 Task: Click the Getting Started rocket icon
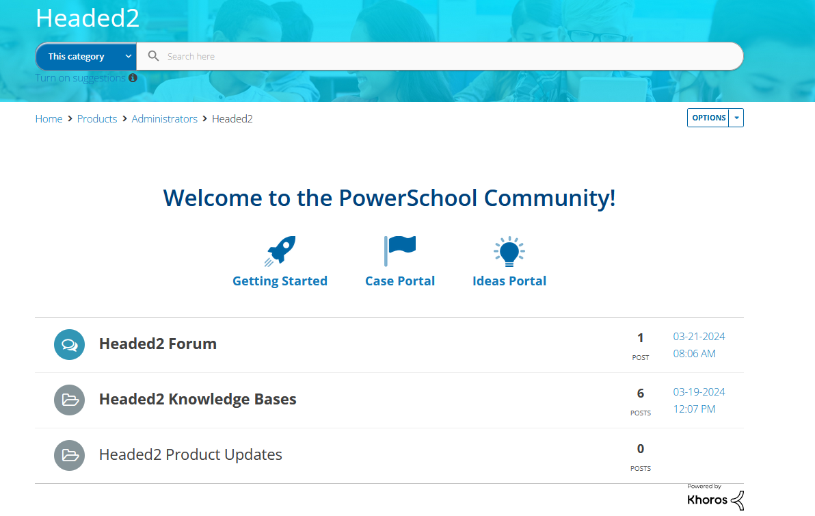point(280,250)
